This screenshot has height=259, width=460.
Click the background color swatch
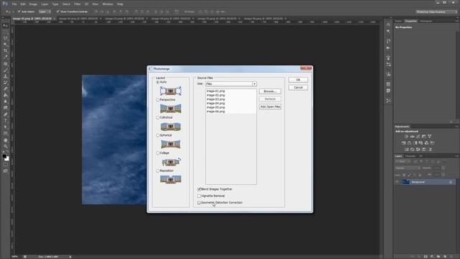point(7,159)
